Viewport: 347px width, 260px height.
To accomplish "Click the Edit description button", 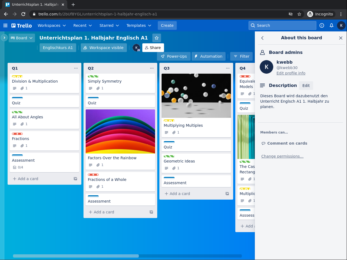I will coord(306,86).
